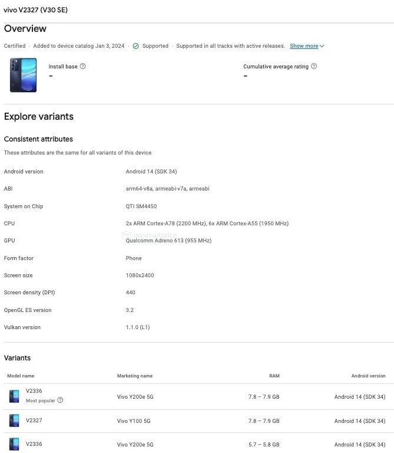Sort by Marketing name column header
The image size is (394, 453).
click(135, 376)
